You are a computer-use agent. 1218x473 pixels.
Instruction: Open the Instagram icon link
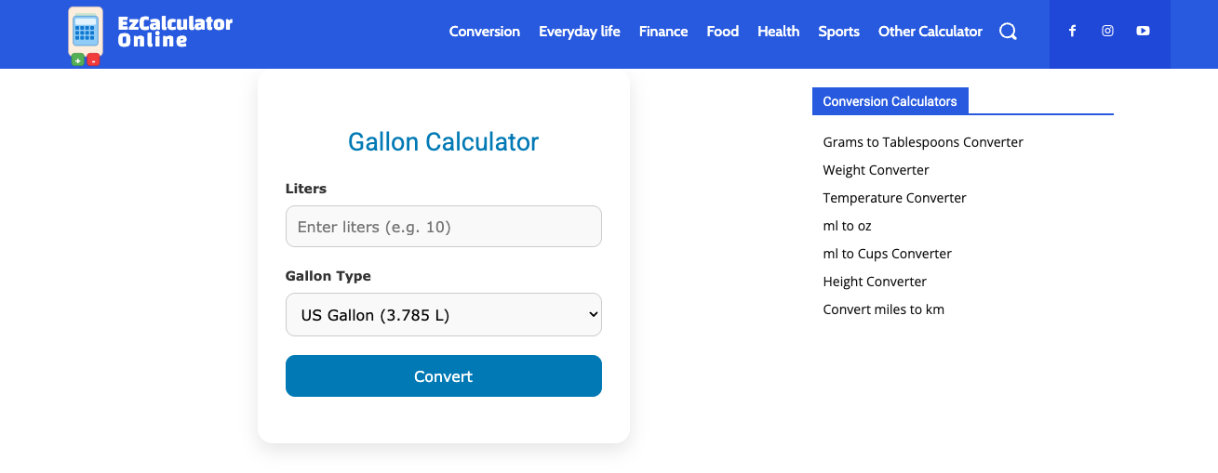coord(1107,31)
